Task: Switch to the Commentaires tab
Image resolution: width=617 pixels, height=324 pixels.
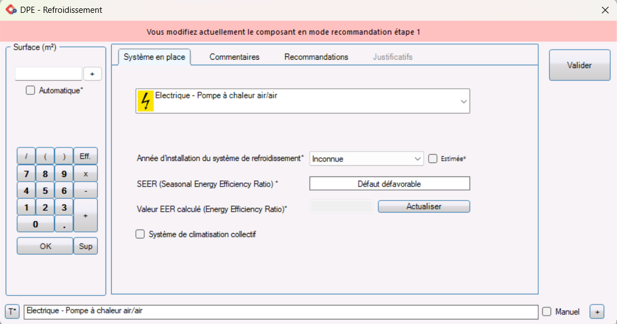Action: coord(234,57)
